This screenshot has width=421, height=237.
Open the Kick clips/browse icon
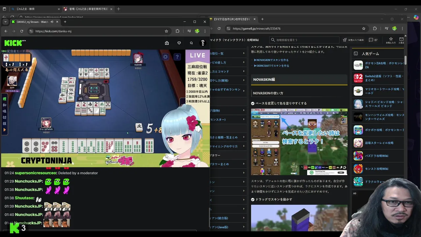pyautogui.click(x=167, y=43)
